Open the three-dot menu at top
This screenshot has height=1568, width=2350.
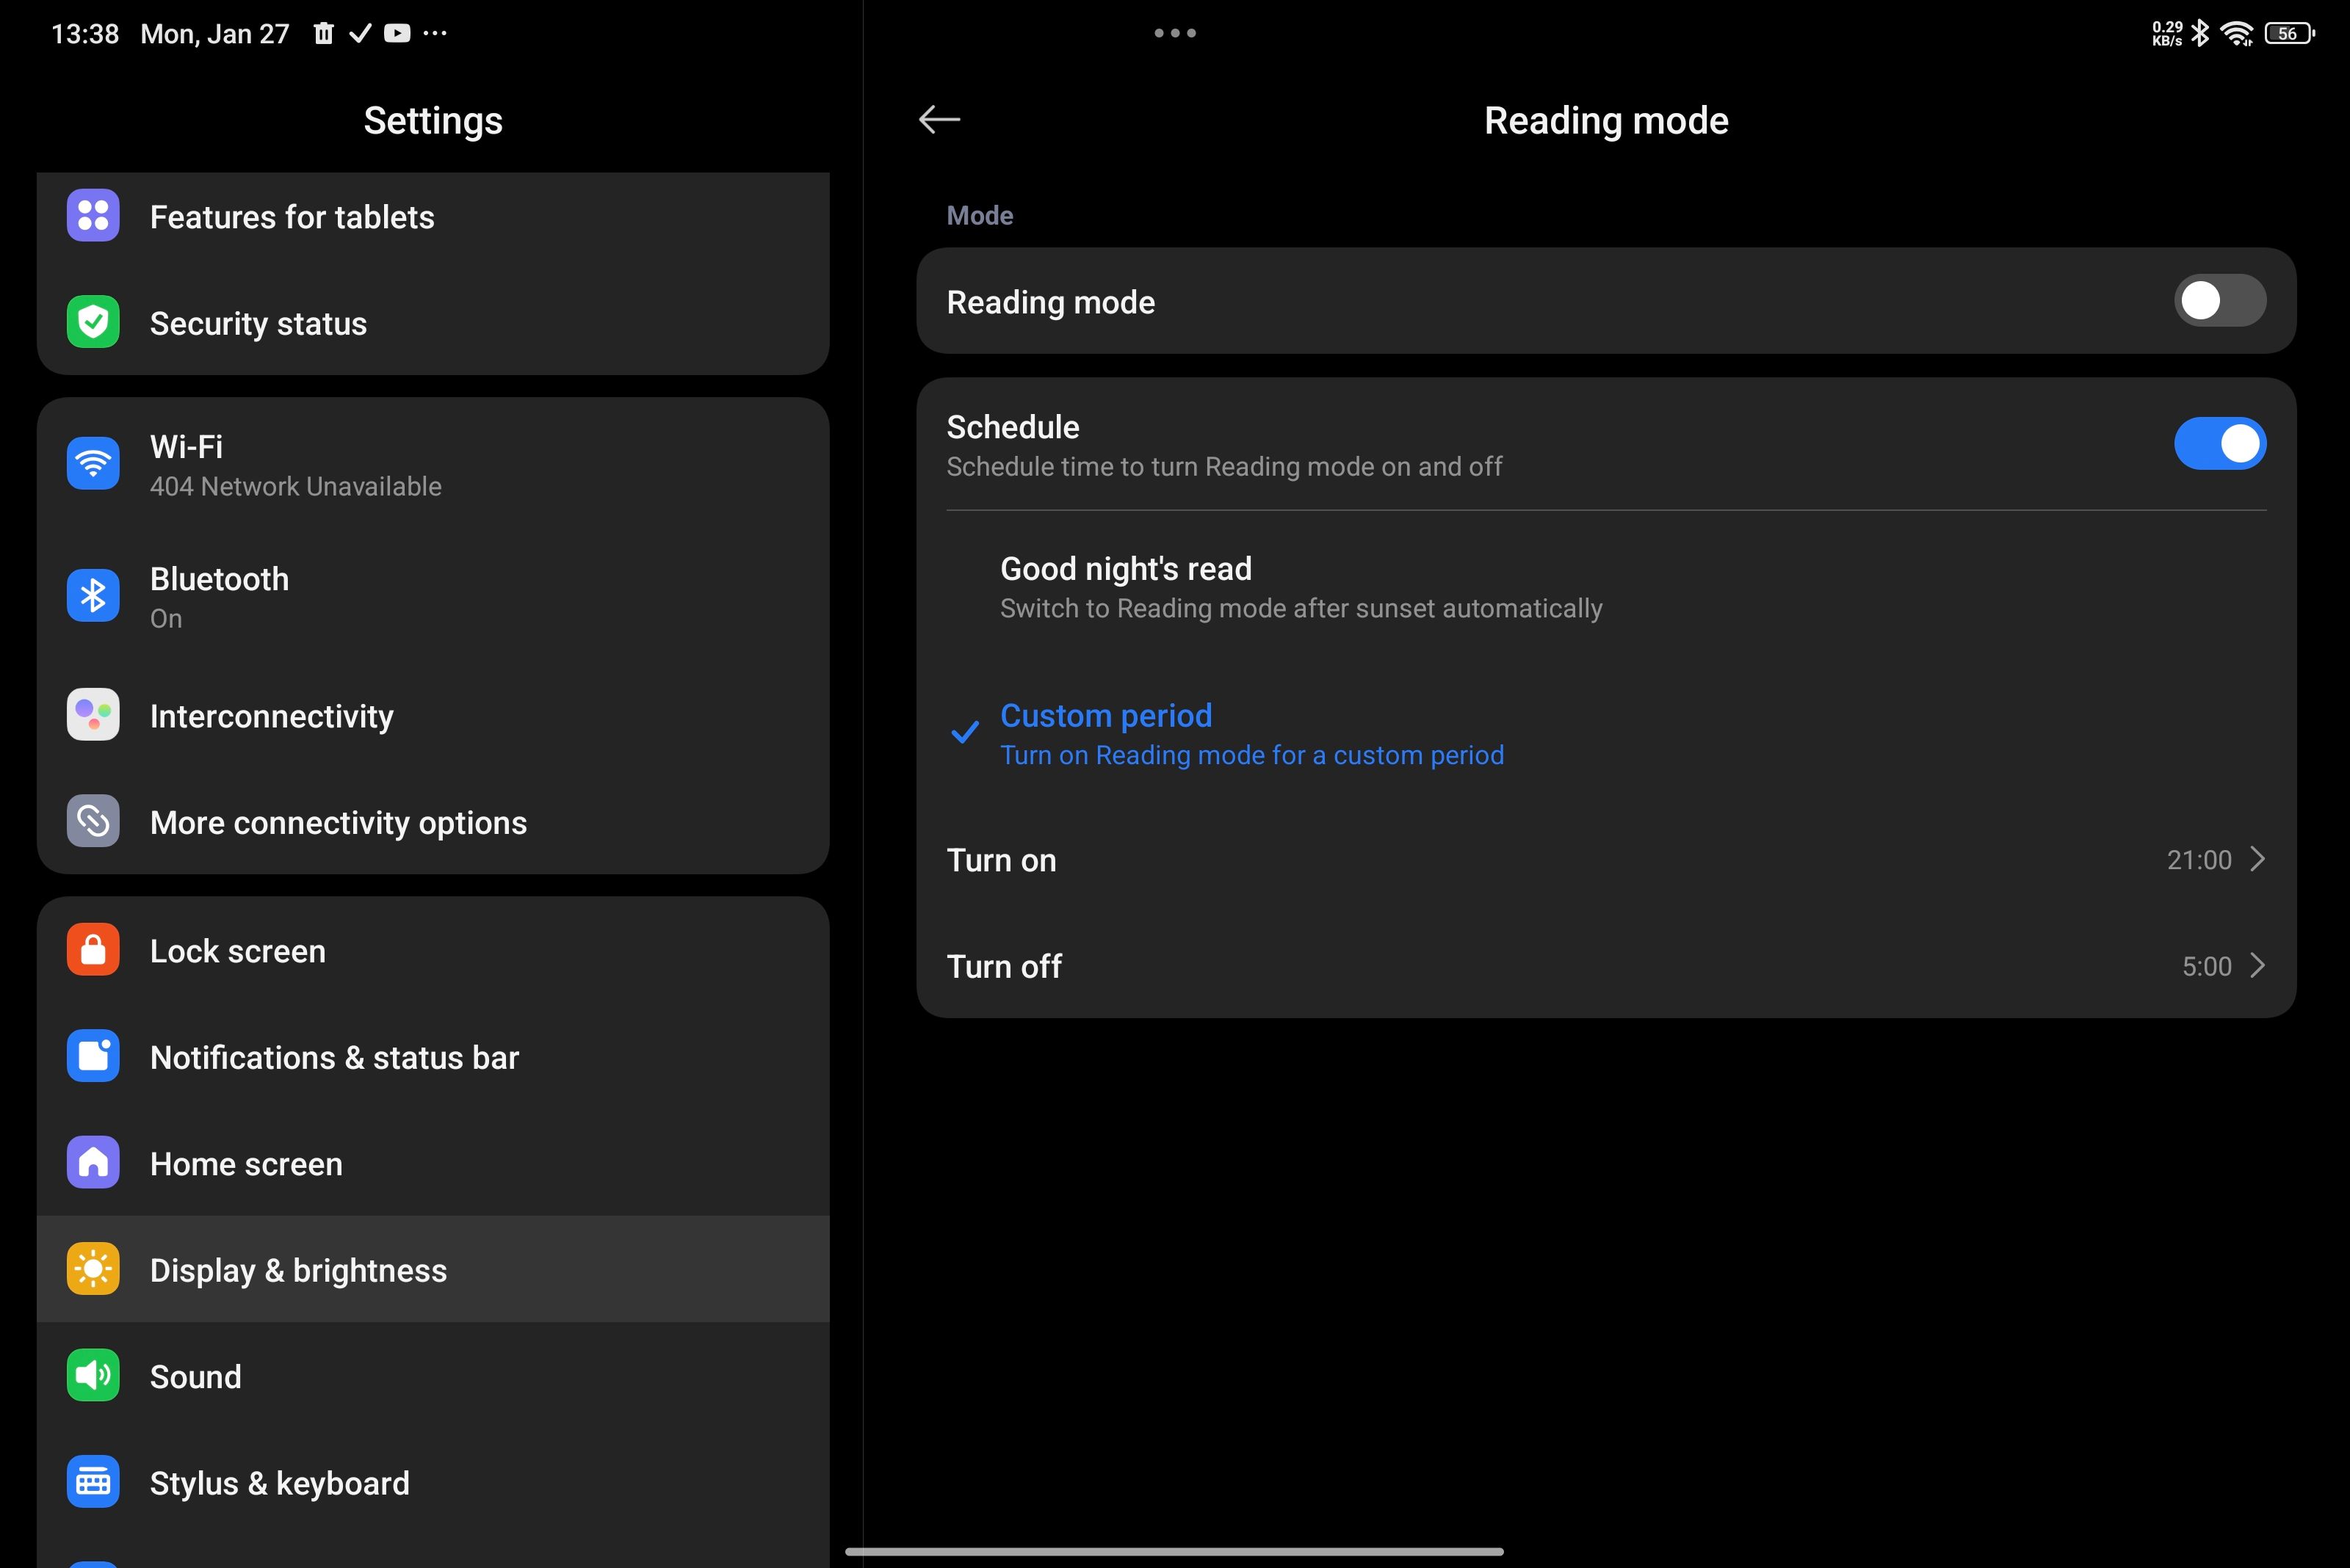[x=1174, y=33]
